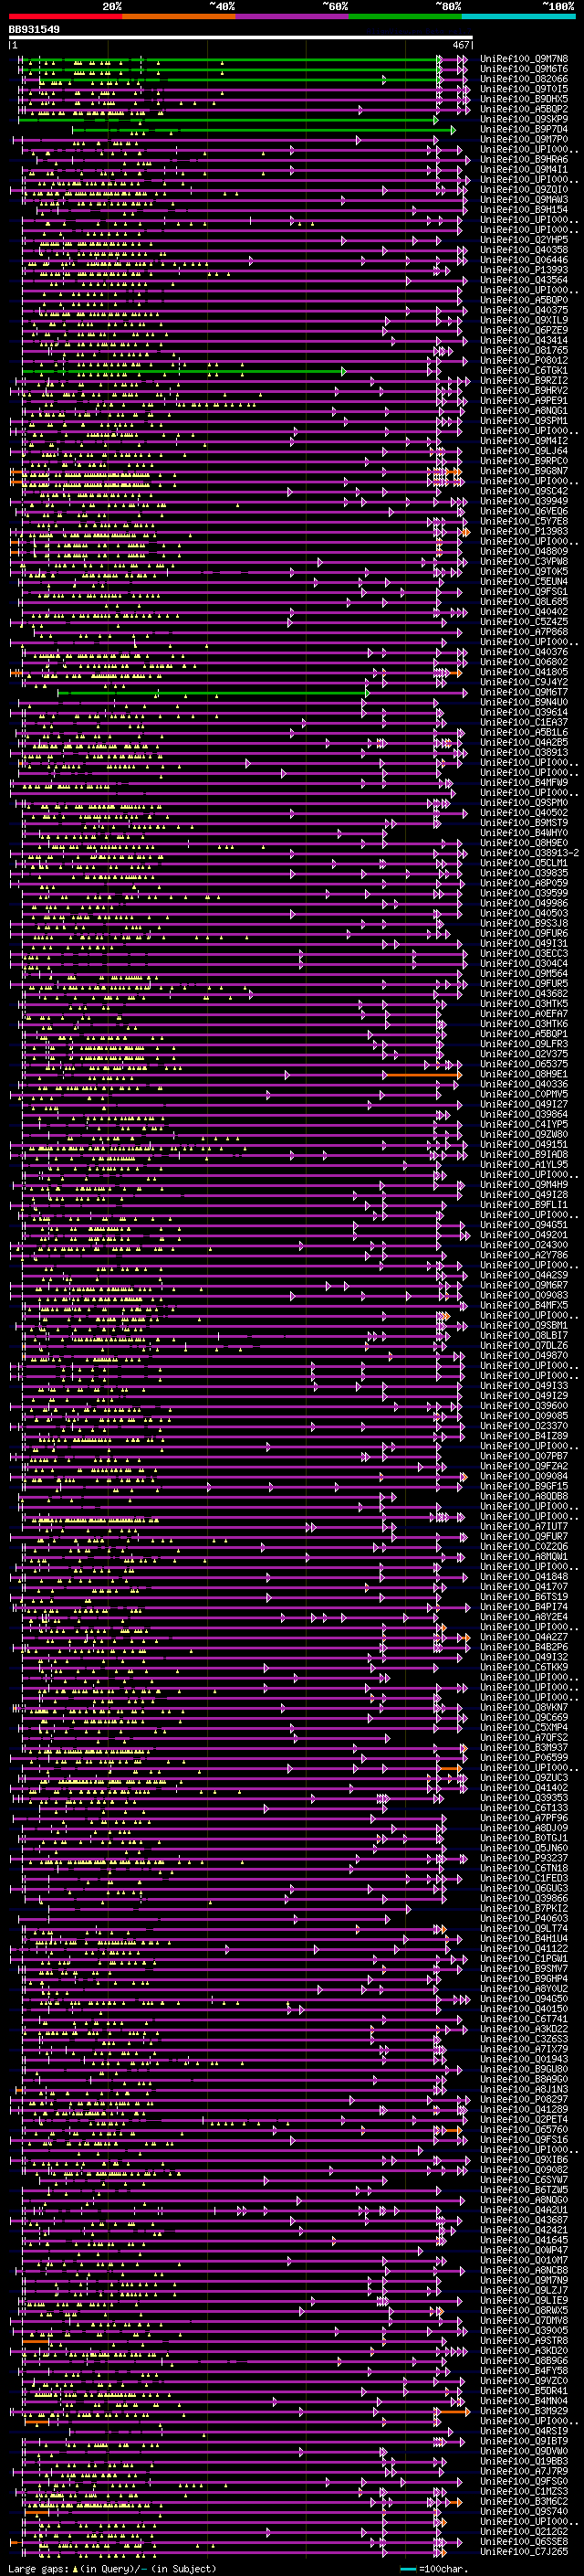
Task: Pick the UniRef100_Q2YHP5 label
Action: [524, 240]
